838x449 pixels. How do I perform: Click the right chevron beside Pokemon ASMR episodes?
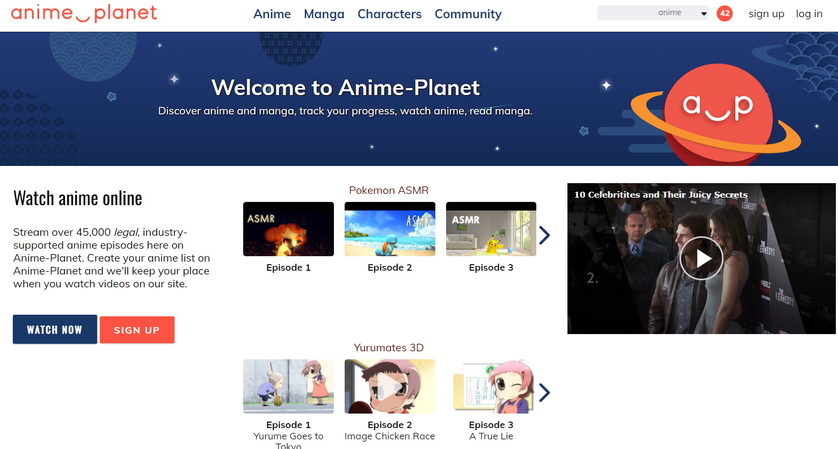click(x=545, y=235)
